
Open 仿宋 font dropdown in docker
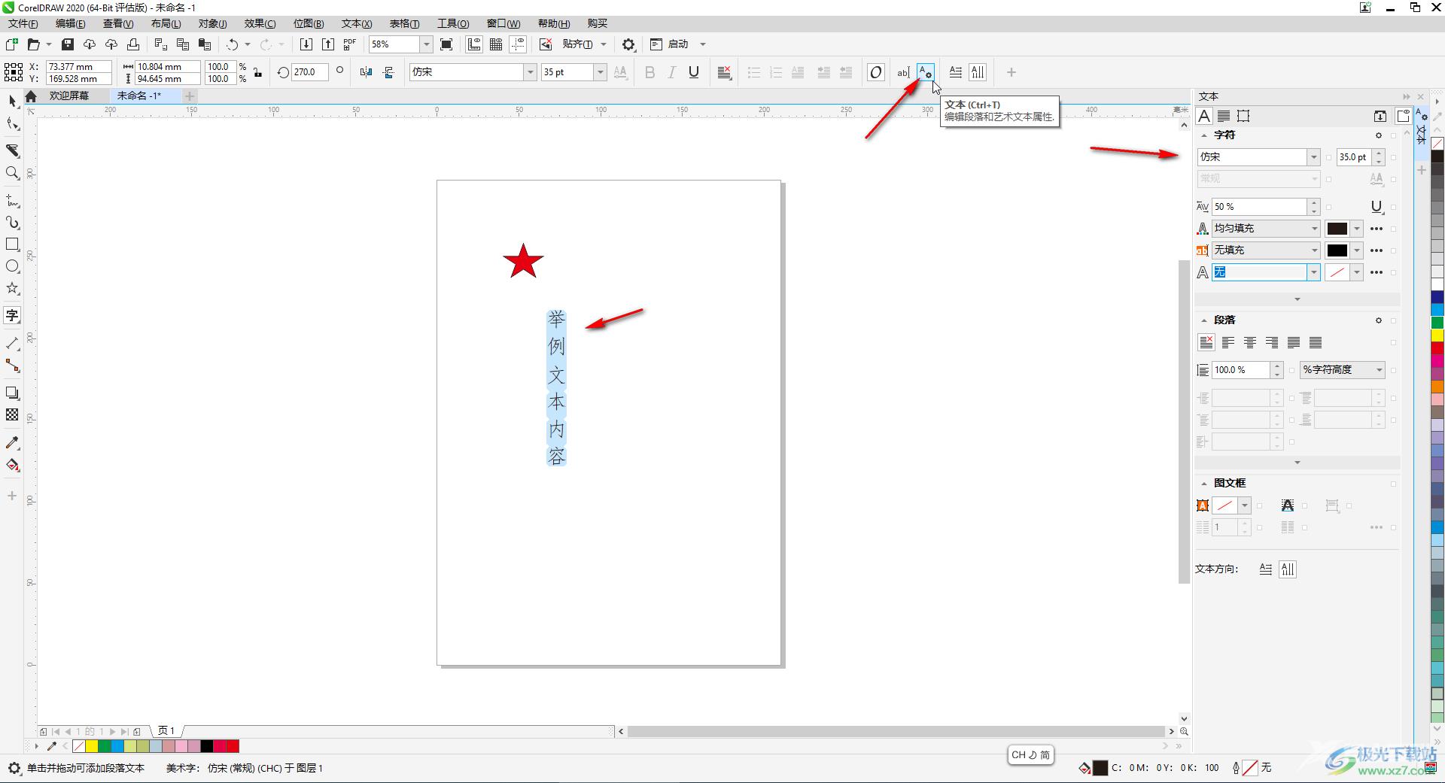coord(1313,157)
